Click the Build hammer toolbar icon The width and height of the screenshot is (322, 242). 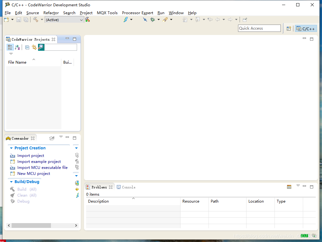tap(36, 20)
